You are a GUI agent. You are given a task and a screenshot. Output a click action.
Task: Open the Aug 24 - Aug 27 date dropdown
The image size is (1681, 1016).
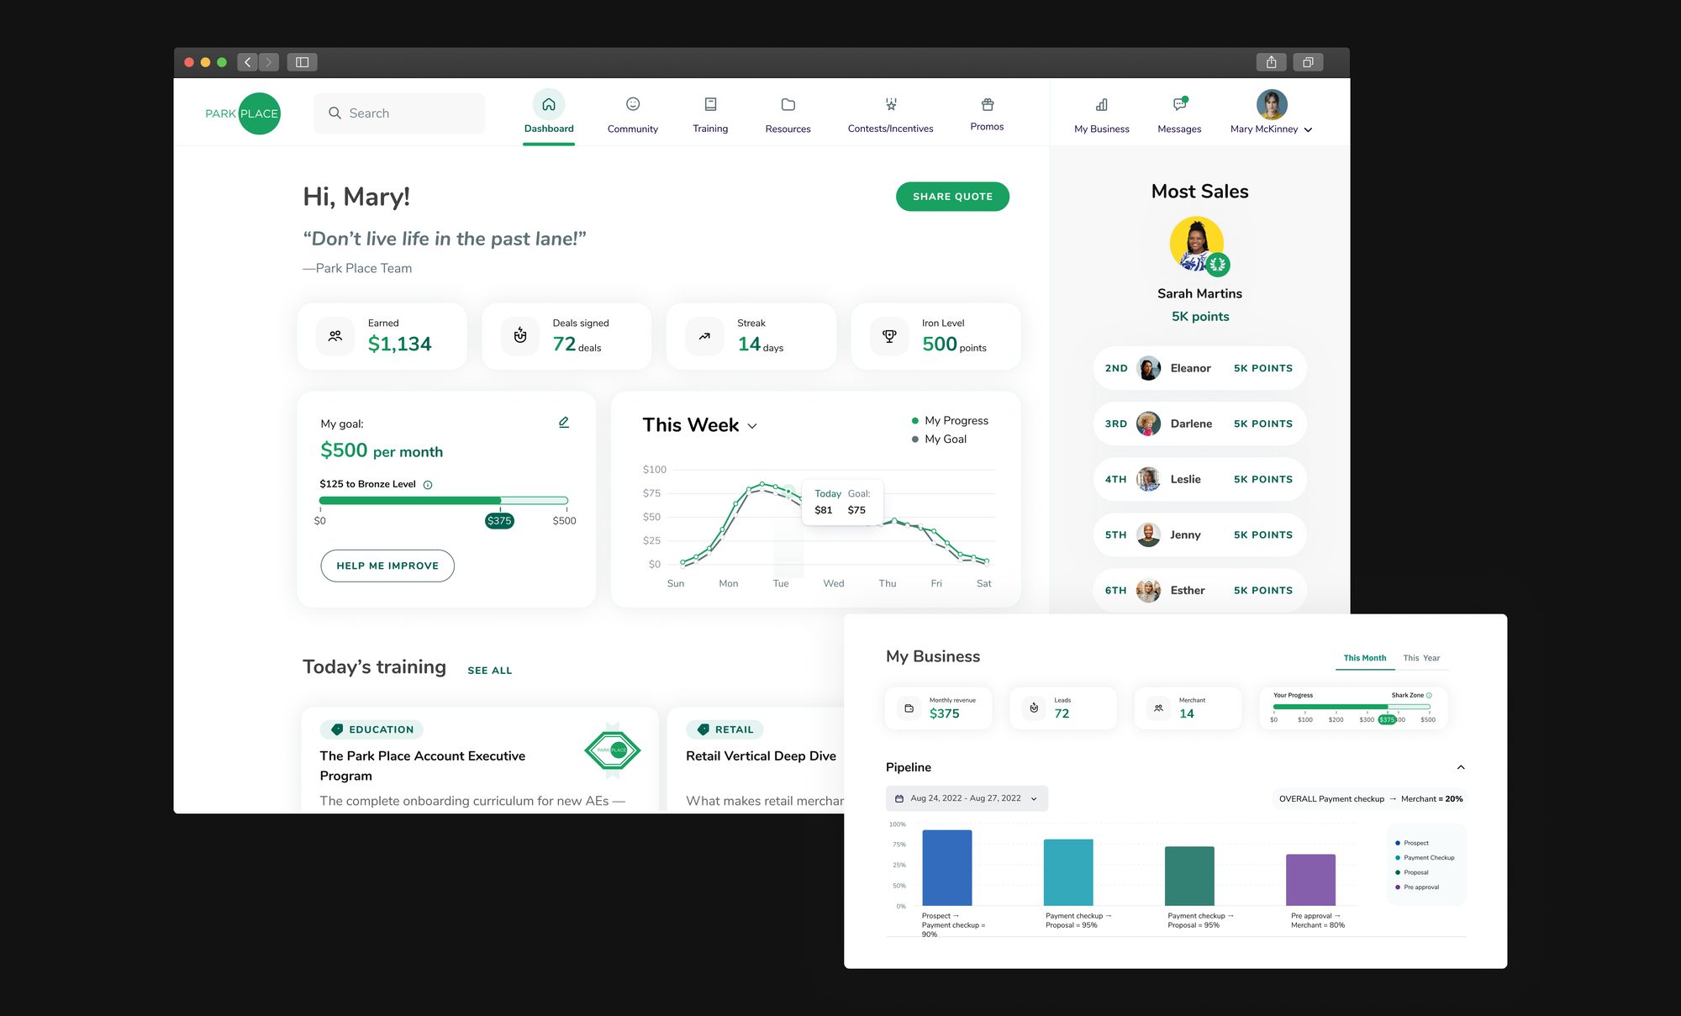click(x=967, y=798)
